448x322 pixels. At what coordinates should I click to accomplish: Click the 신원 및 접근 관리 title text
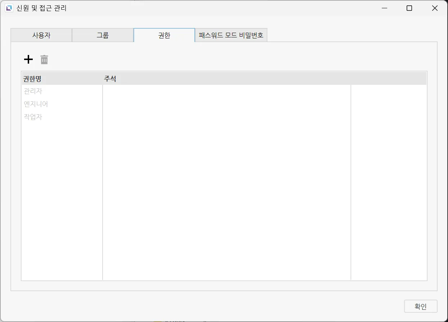(x=41, y=8)
